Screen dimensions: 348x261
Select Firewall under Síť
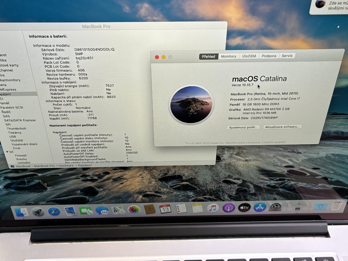click(x=21, y=155)
